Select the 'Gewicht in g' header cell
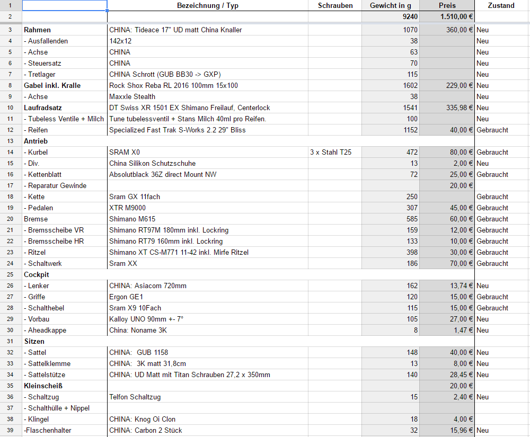 391,5
